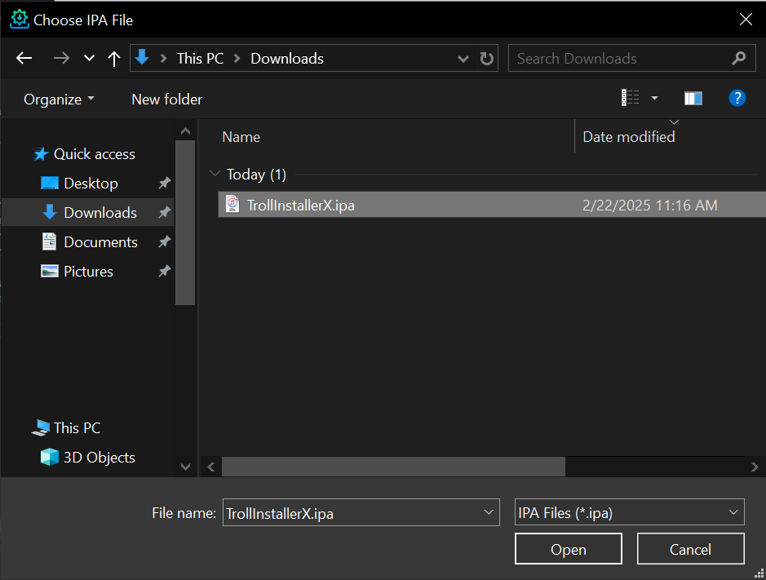Click the search magnifier icon
Image resolution: width=766 pixels, height=580 pixels.
[738, 59]
